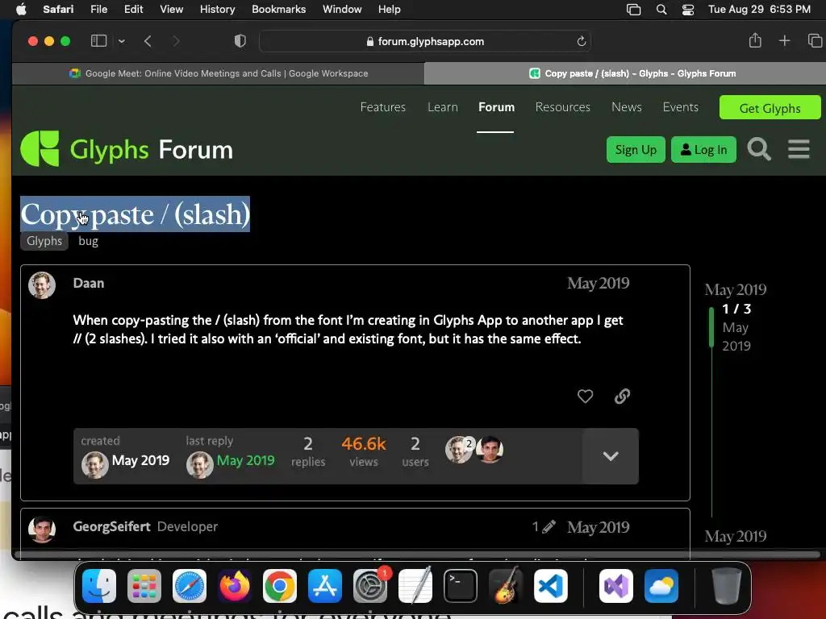Open the Edit menu
This screenshot has width=826, height=619.
coord(133,9)
